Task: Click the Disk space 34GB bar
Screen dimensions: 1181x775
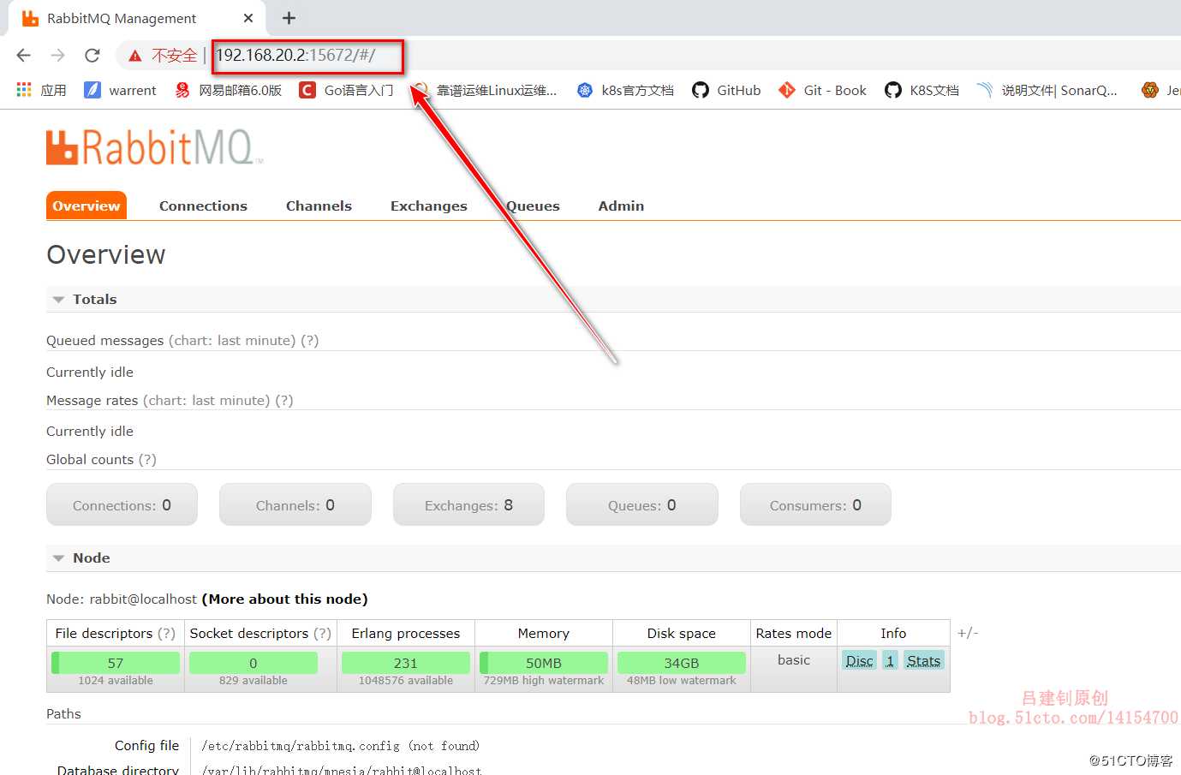Action: (x=682, y=663)
